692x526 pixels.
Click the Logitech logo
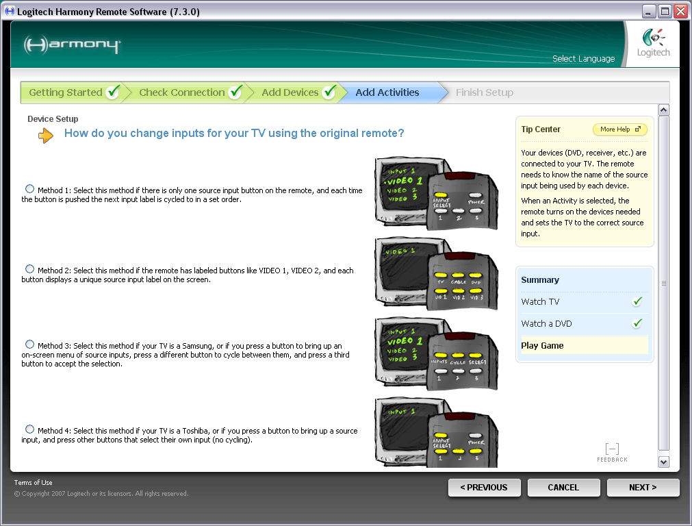pos(654,43)
